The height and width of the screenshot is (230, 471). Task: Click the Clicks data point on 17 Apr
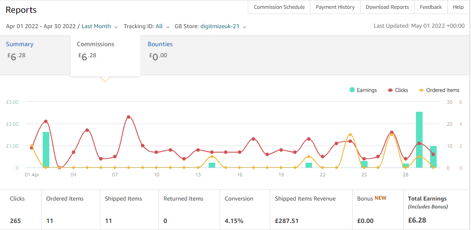tap(253, 139)
